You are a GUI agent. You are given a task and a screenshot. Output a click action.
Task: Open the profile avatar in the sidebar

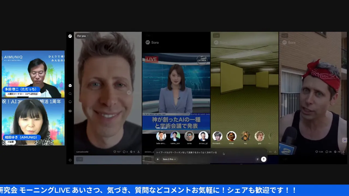70,111
